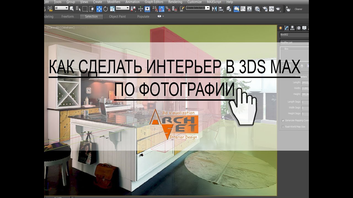The width and height of the screenshot is (353, 198).
Task: Open the Render Setup dialog
Action: pos(265,9)
